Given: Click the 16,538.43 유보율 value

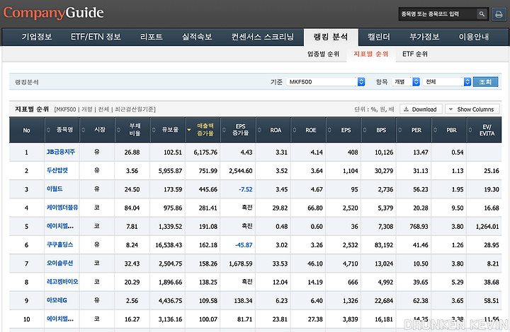Looking at the screenshot, I should pos(169,245).
